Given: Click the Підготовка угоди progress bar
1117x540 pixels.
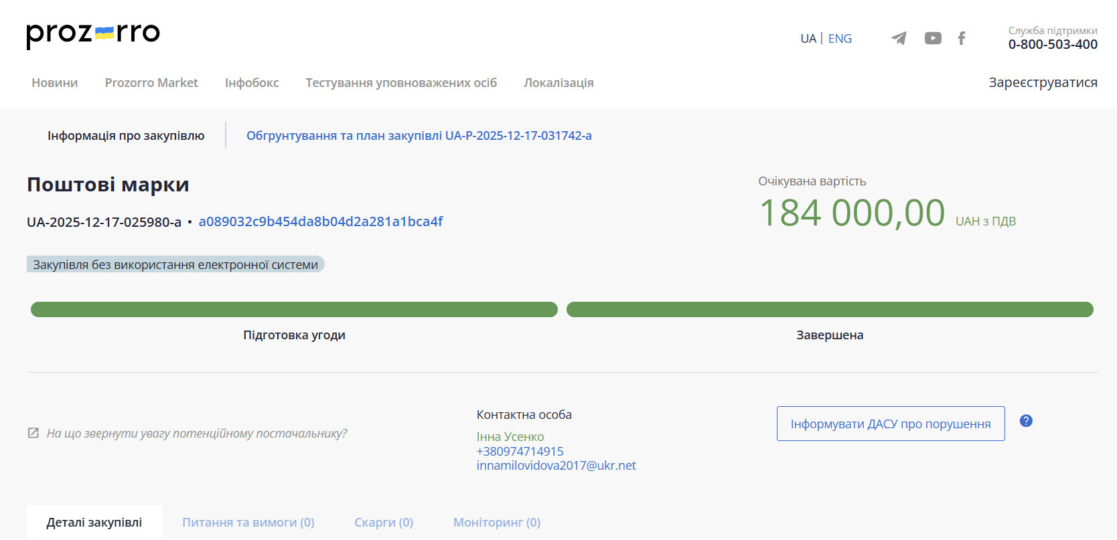Looking at the screenshot, I should [294, 310].
